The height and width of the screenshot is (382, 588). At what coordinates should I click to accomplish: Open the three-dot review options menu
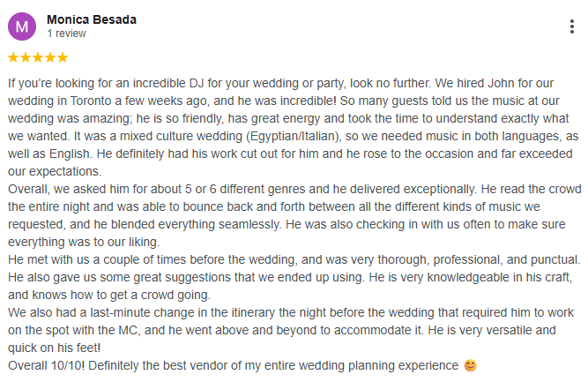[571, 26]
